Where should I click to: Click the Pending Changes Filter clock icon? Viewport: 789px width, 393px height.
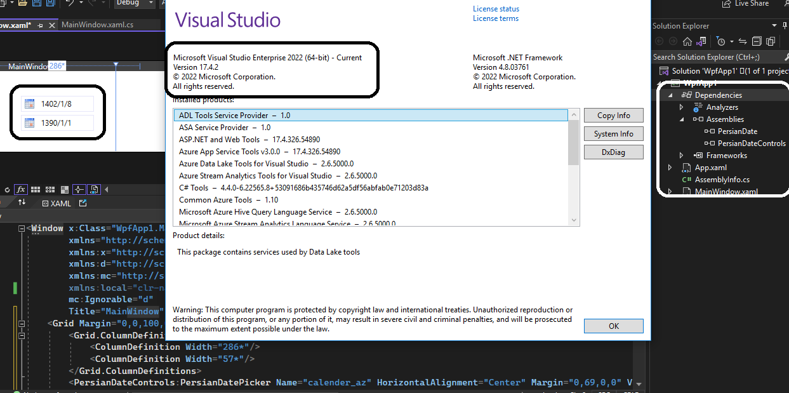pos(720,41)
